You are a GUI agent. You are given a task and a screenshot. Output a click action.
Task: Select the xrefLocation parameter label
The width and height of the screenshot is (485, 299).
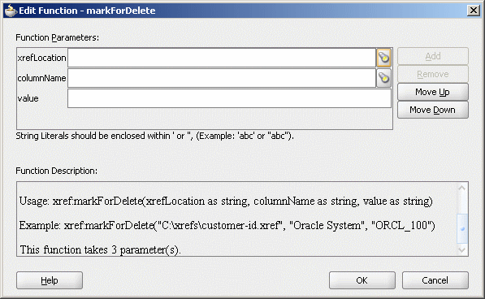tap(41, 58)
